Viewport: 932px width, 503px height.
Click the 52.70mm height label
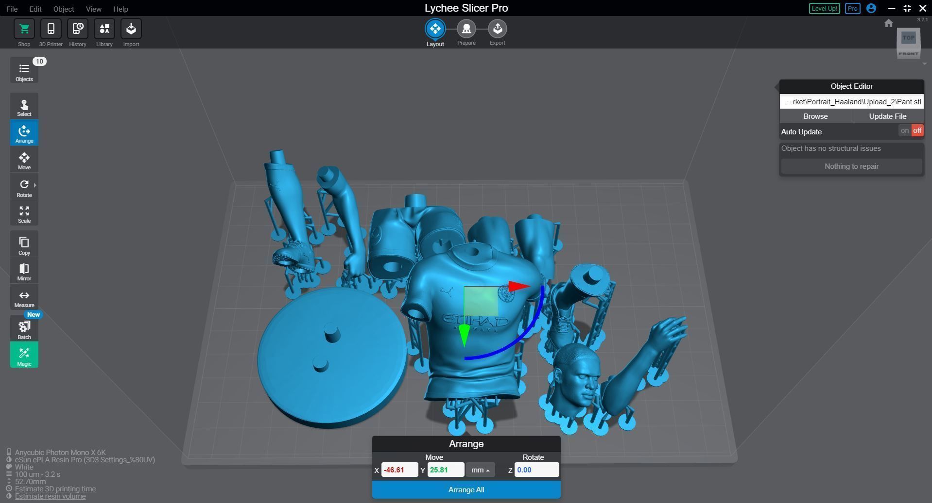tap(30, 482)
